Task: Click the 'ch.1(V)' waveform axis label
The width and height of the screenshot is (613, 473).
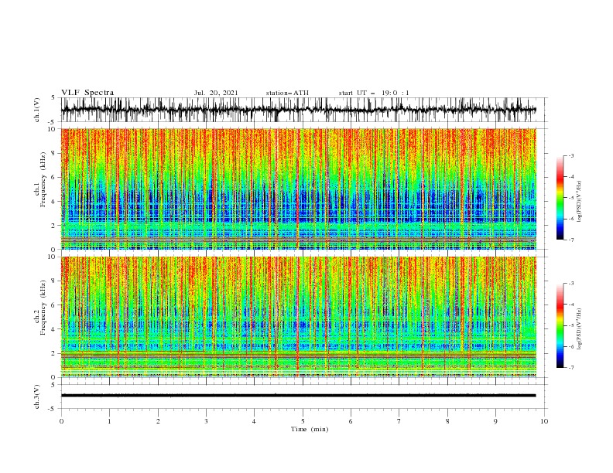Action: [x=37, y=110]
